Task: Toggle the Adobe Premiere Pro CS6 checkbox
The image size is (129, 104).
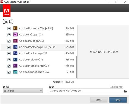Action: tap(9, 66)
